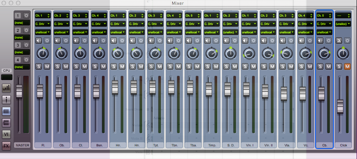Image resolution: width=357 pixels, height=159 pixels.
Task: Change the Ch. 5 channel stepper on Tba.
Action: pos(192,16)
